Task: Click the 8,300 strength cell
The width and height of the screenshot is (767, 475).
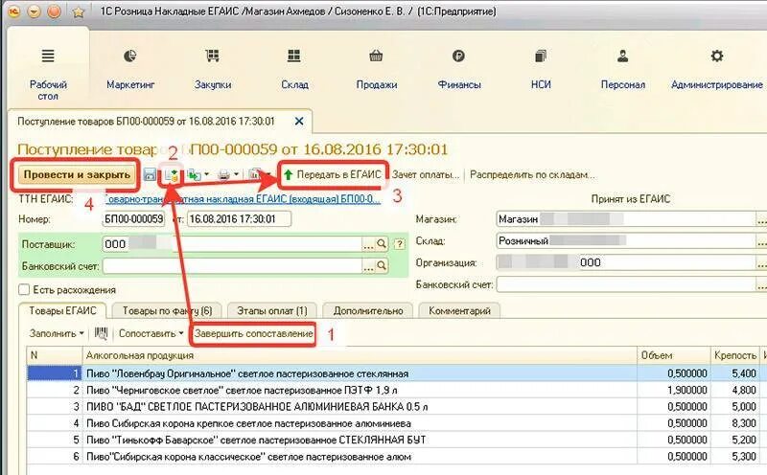Action: tap(735, 423)
